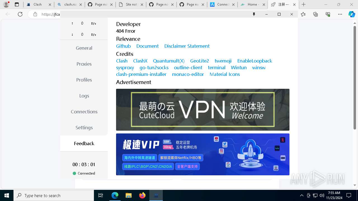Open the sysproxy link
Image resolution: width=358 pixels, height=201 pixels.
(x=125, y=68)
